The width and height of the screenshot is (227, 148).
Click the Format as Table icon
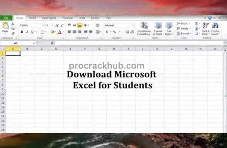point(158,25)
